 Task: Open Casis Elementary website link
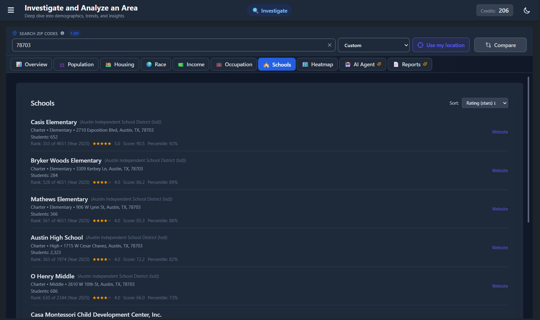coord(500,132)
